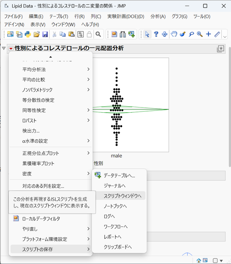Select ノートブックへ in submenu
231x264 pixels.
tap(119, 206)
